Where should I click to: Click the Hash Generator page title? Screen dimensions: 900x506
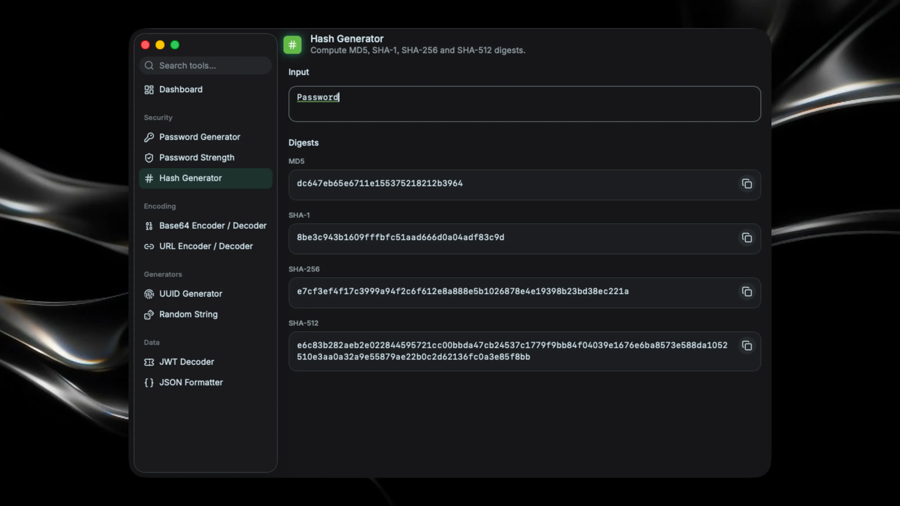[346, 39]
